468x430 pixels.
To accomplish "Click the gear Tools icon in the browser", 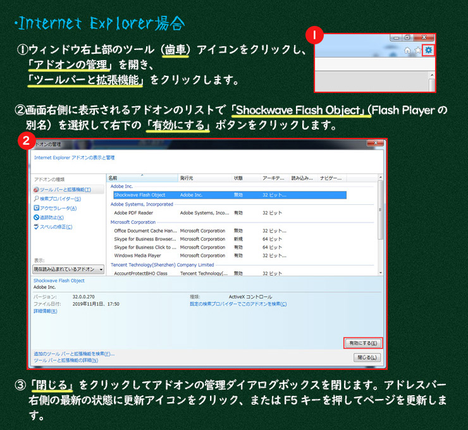I will coord(429,50).
